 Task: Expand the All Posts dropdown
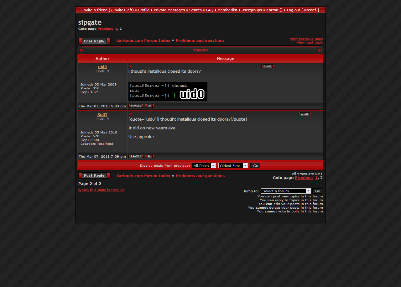click(204, 166)
